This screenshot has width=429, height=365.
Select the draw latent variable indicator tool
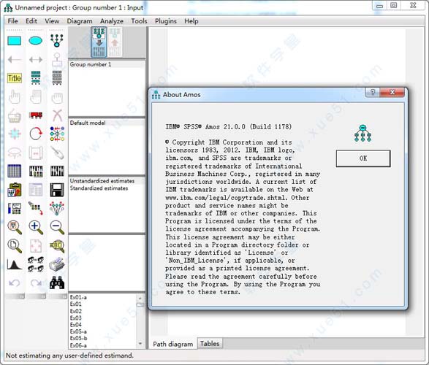click(57, 40)
